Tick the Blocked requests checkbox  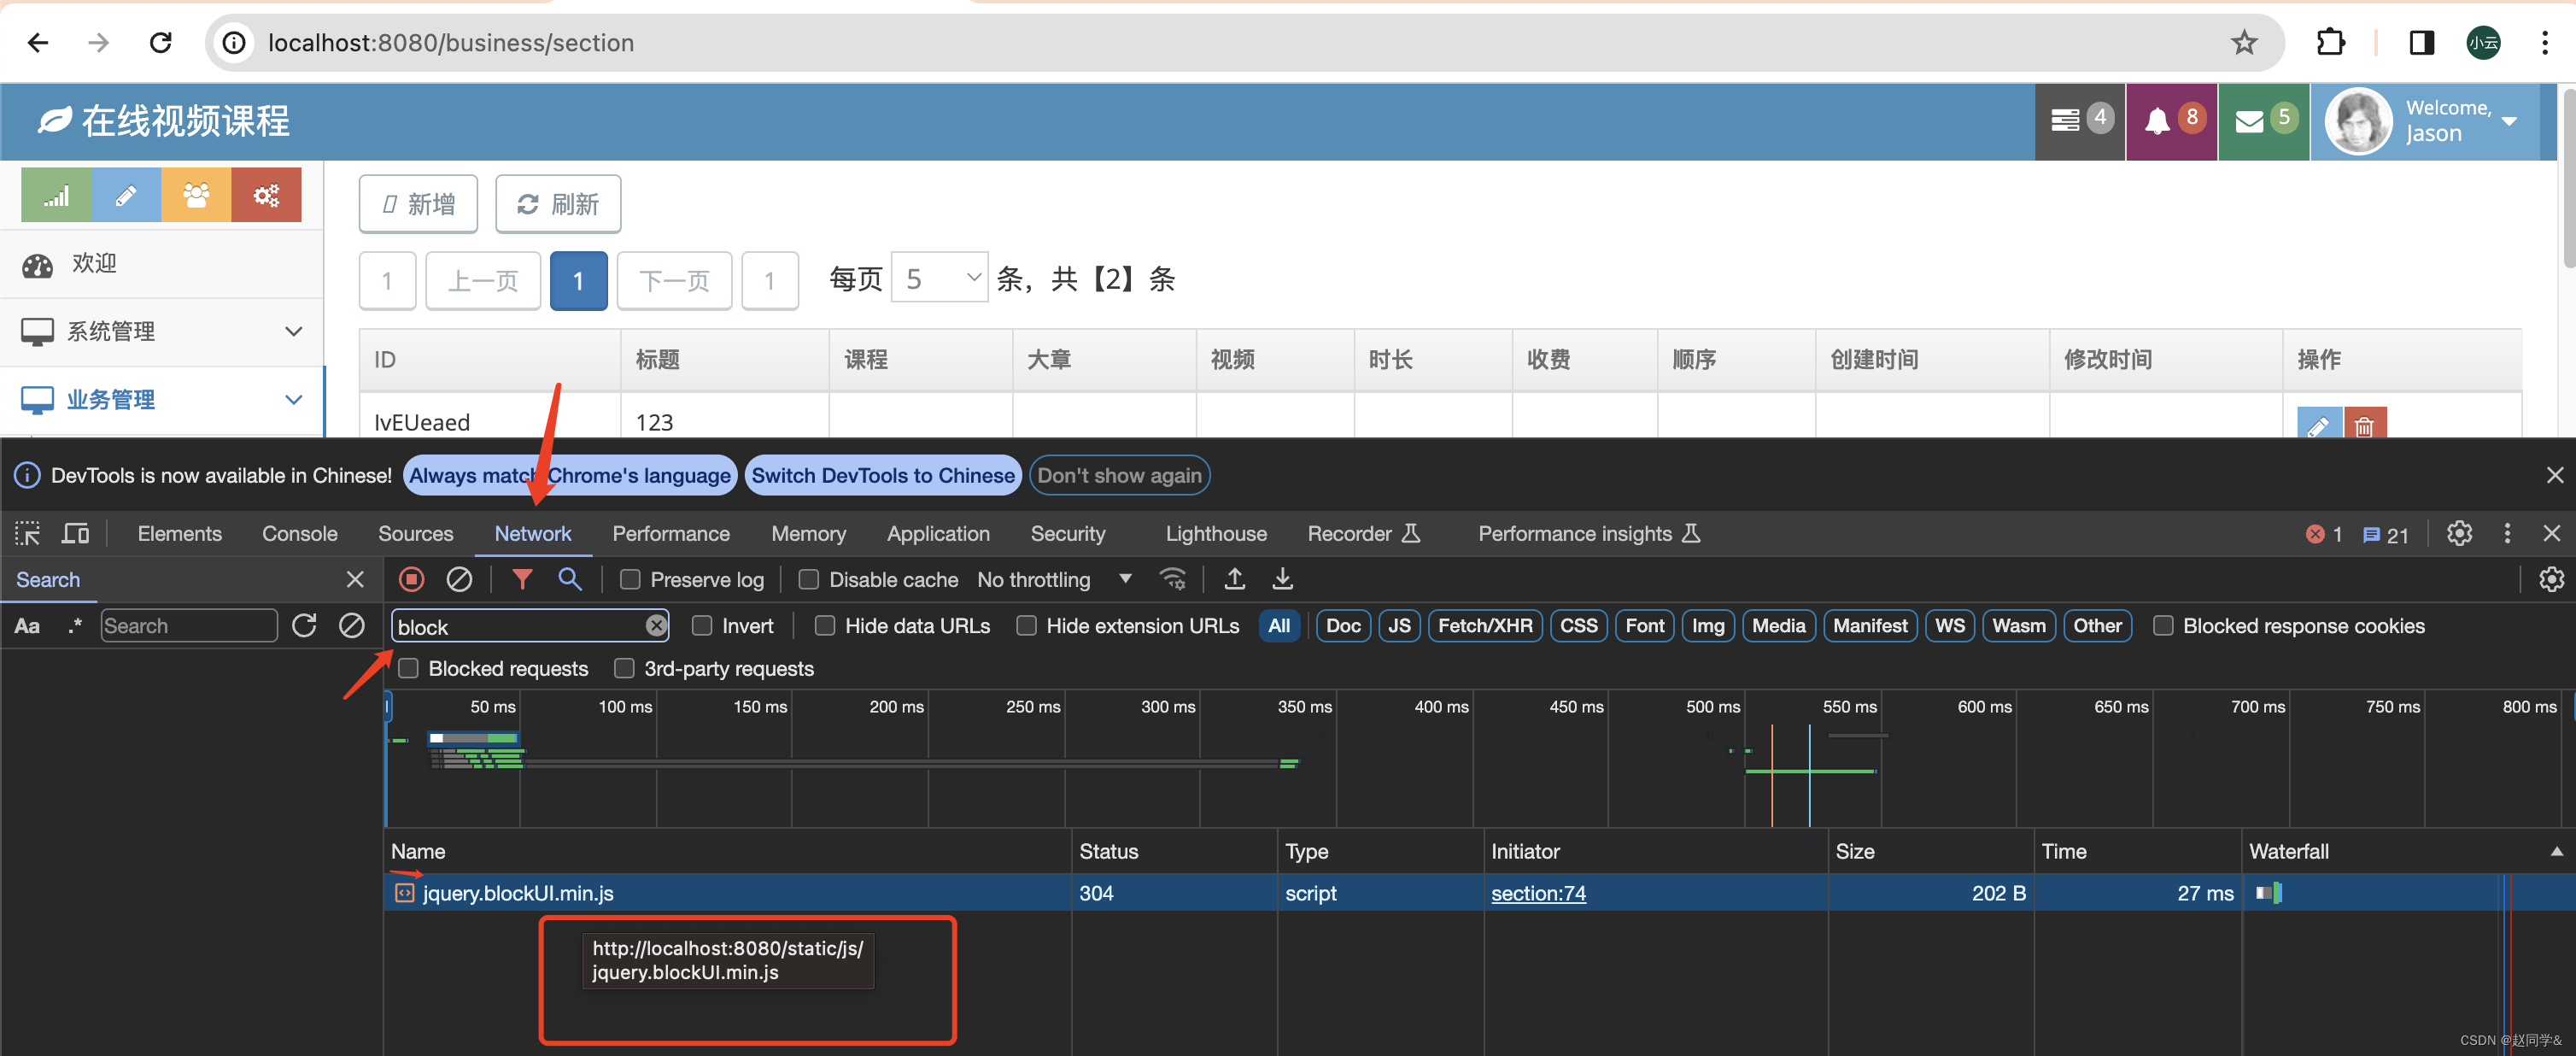pos(408,668)
